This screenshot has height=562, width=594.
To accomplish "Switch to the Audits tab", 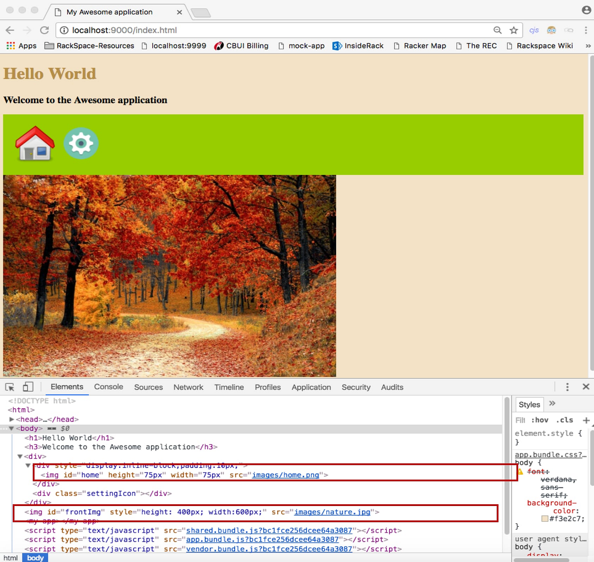I will (392, 387).
